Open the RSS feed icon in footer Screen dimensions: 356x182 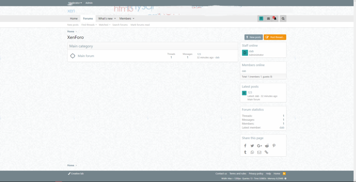click(284, 174)
